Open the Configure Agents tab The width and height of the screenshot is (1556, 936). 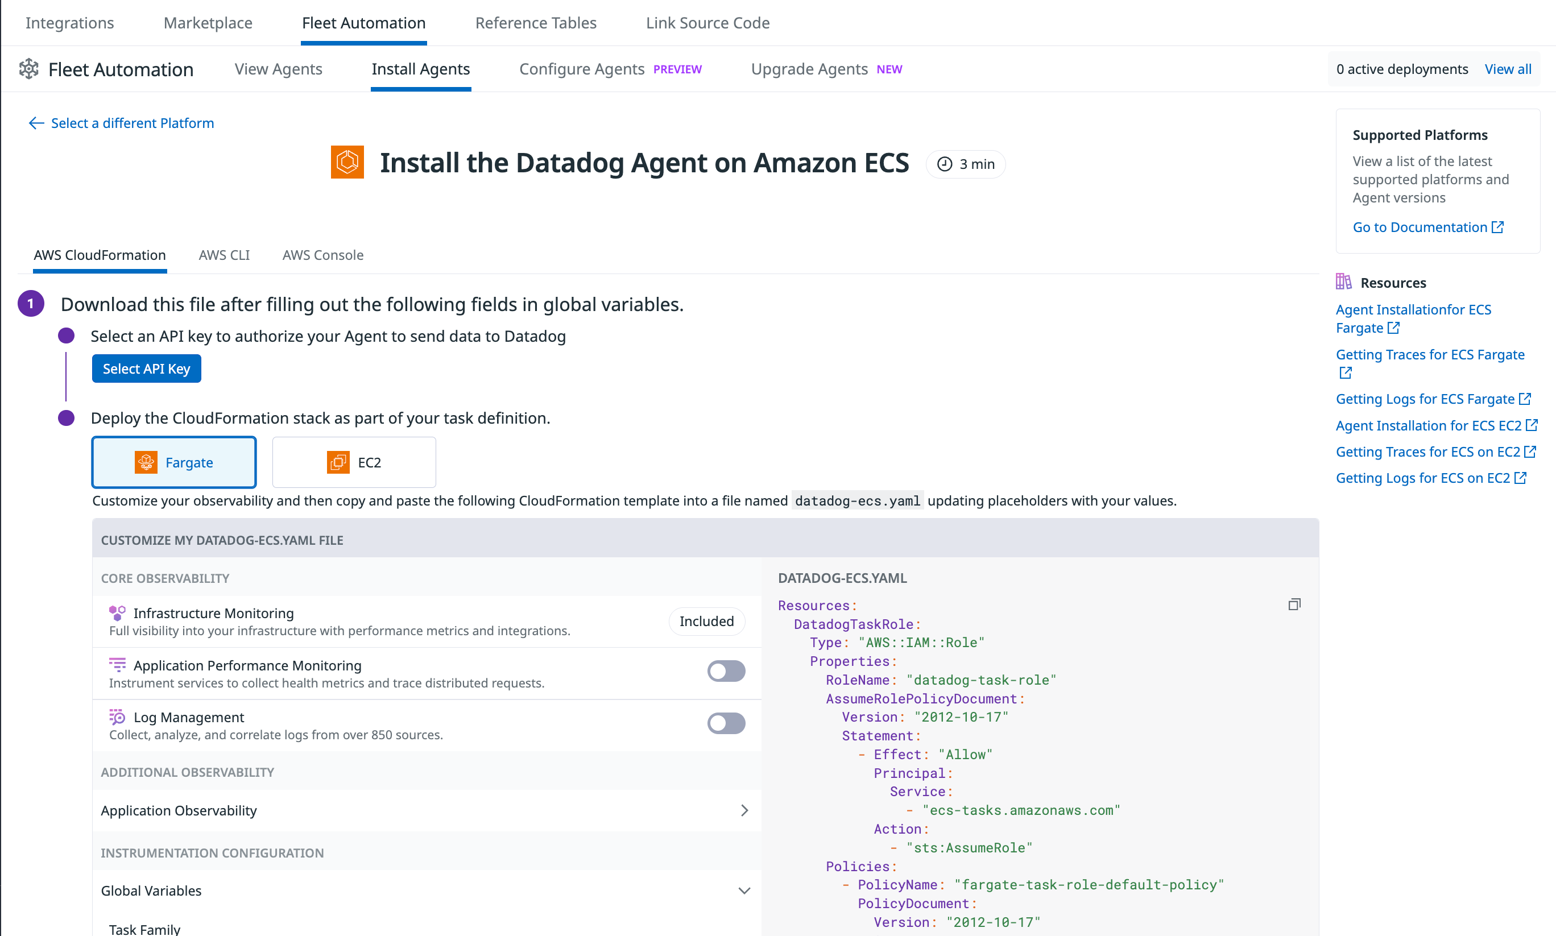[x=582, y=69]
